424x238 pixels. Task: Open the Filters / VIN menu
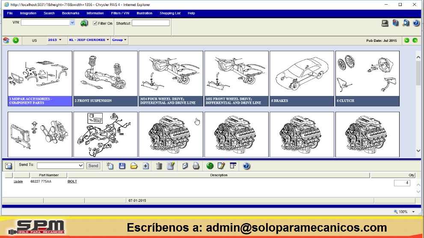[120, 13]
